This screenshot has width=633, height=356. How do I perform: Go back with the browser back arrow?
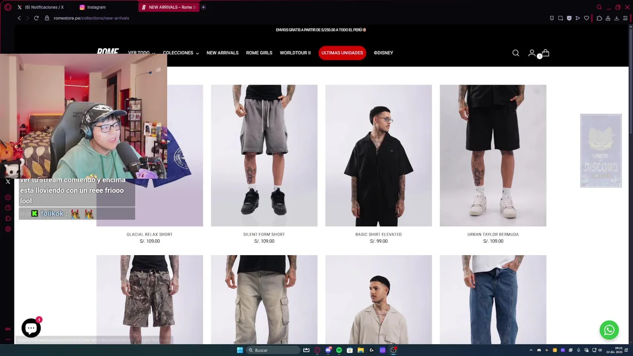pyautogui.click(x=19, y=18)
